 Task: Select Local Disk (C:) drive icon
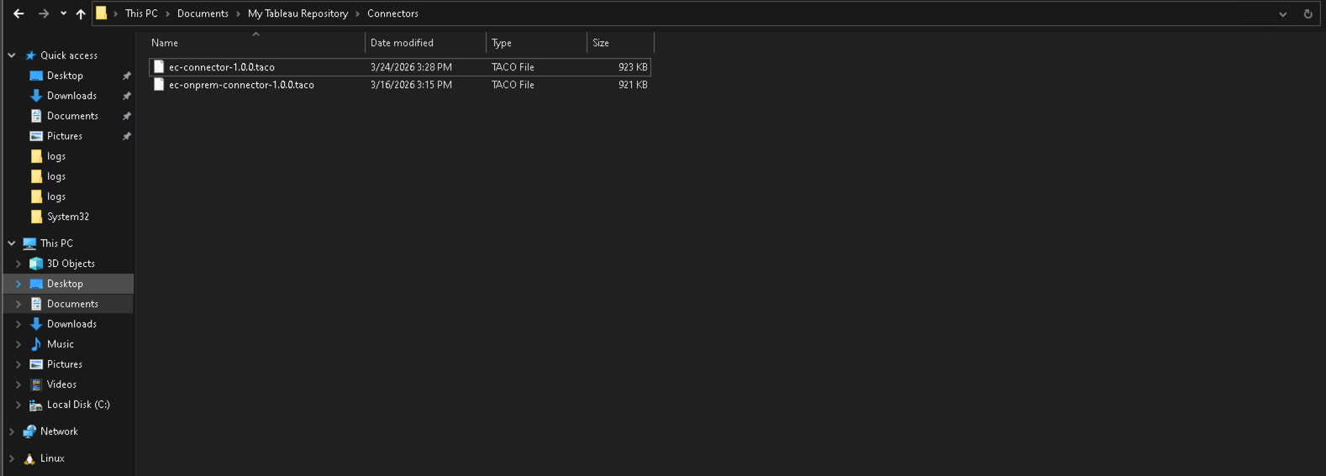(x=36, y=405)
